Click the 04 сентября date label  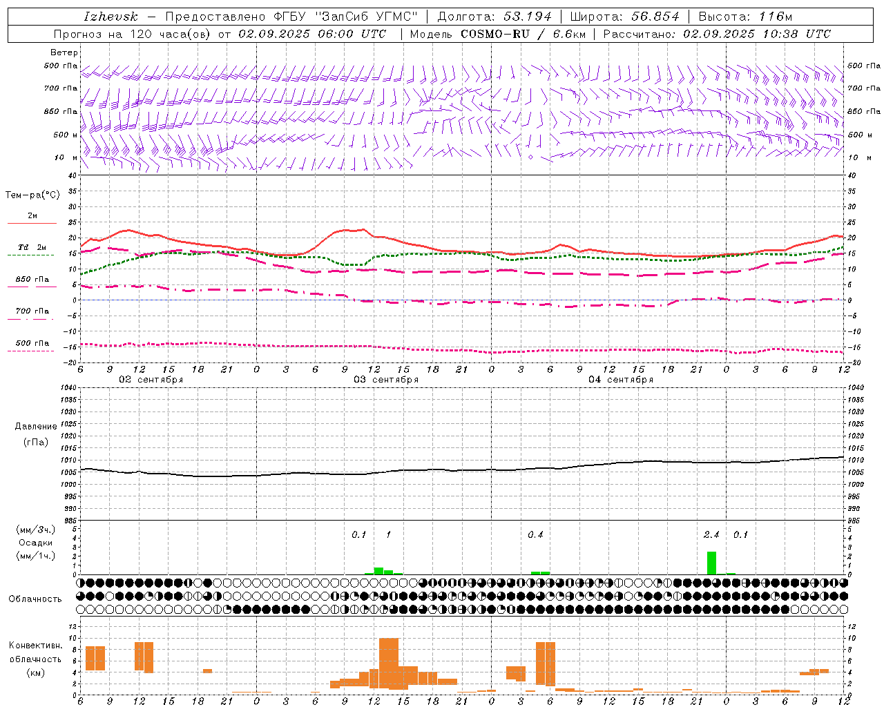[621, 380]
